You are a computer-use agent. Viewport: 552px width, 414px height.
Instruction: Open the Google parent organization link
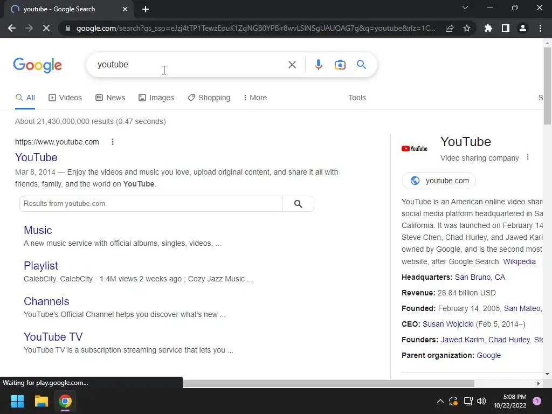click(x=488, y=356)
